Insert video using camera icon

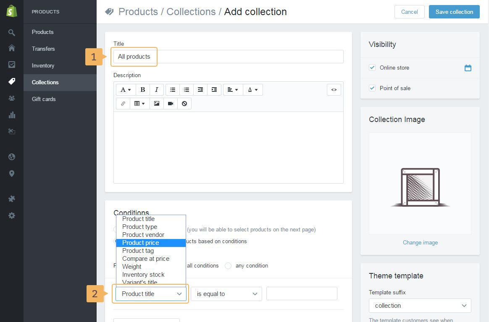171,104
